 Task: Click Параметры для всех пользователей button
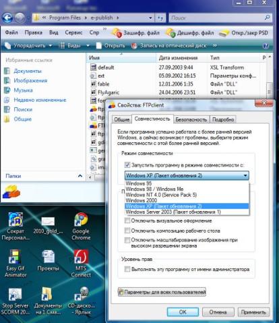click(162, 292)
